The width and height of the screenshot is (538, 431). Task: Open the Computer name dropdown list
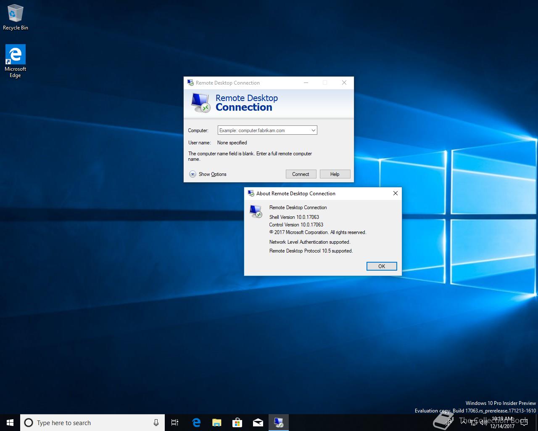coord(313,130)
